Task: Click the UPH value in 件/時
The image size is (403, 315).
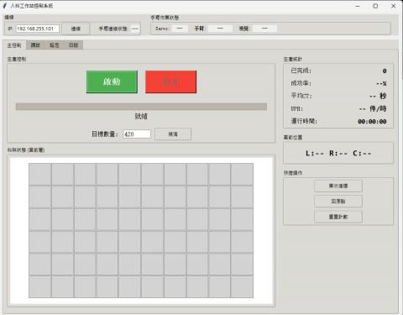Action: coord(373,108)
